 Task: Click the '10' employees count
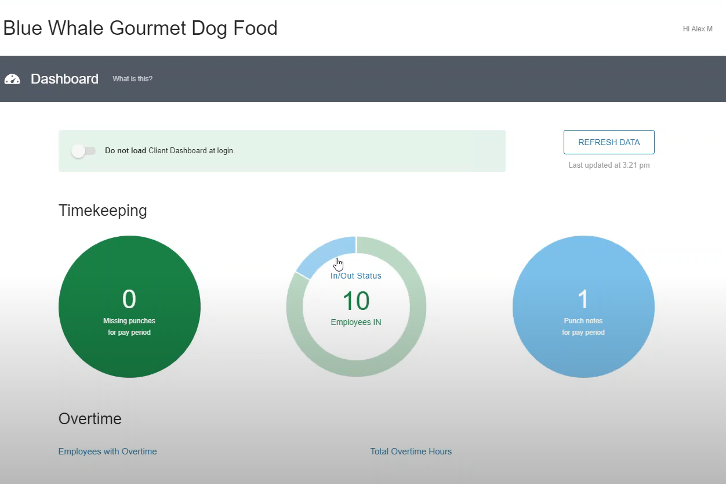pos(356,301)
